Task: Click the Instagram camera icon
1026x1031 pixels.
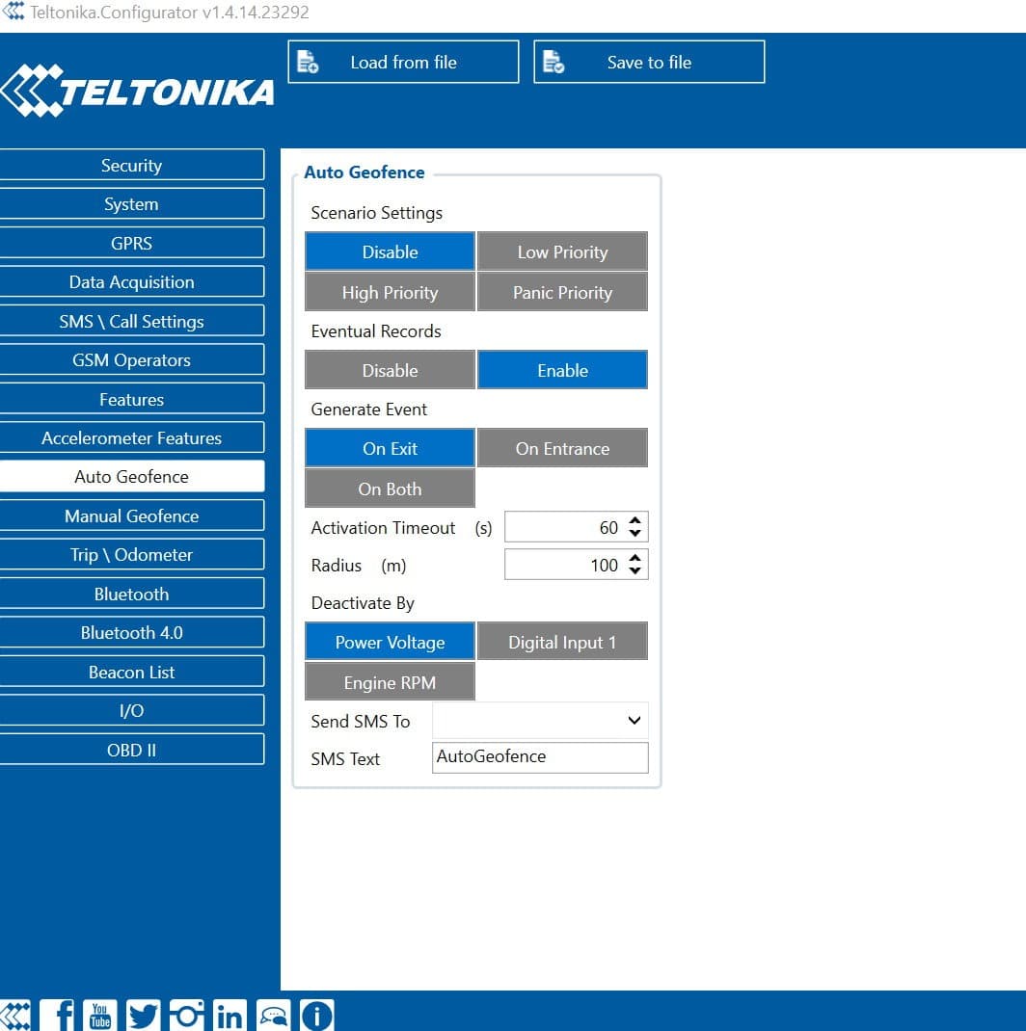Action: tap(187, 1015)
